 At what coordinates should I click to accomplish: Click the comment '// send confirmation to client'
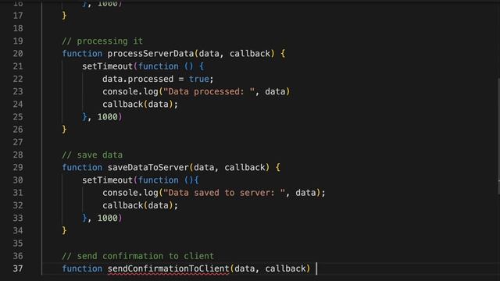pos(137,256)
